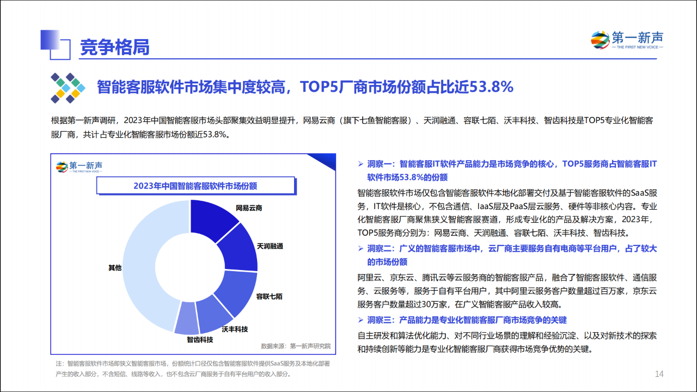Click the footnote line starting 产生的收入部分，不含短信

click(x=174, y=374)
